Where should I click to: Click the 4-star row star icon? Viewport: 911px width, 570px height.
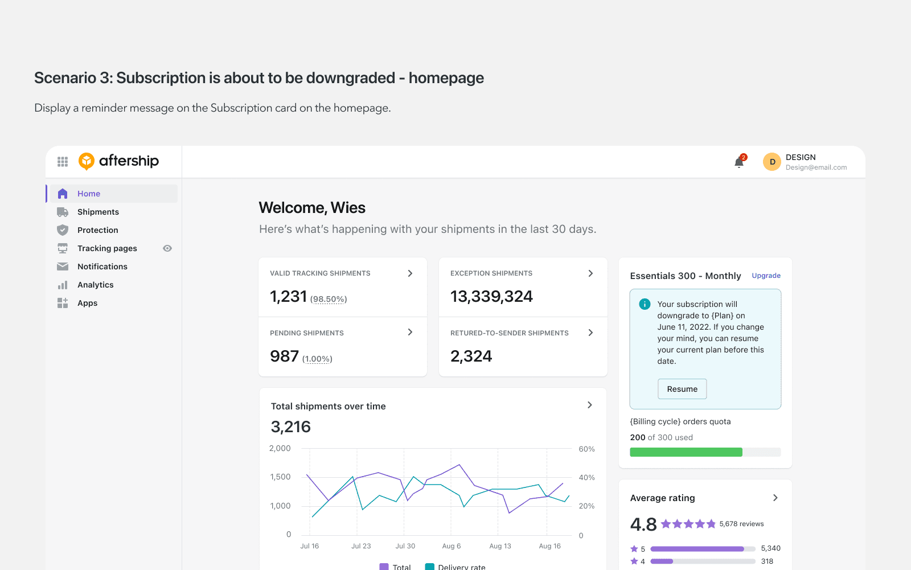[634, 561]
